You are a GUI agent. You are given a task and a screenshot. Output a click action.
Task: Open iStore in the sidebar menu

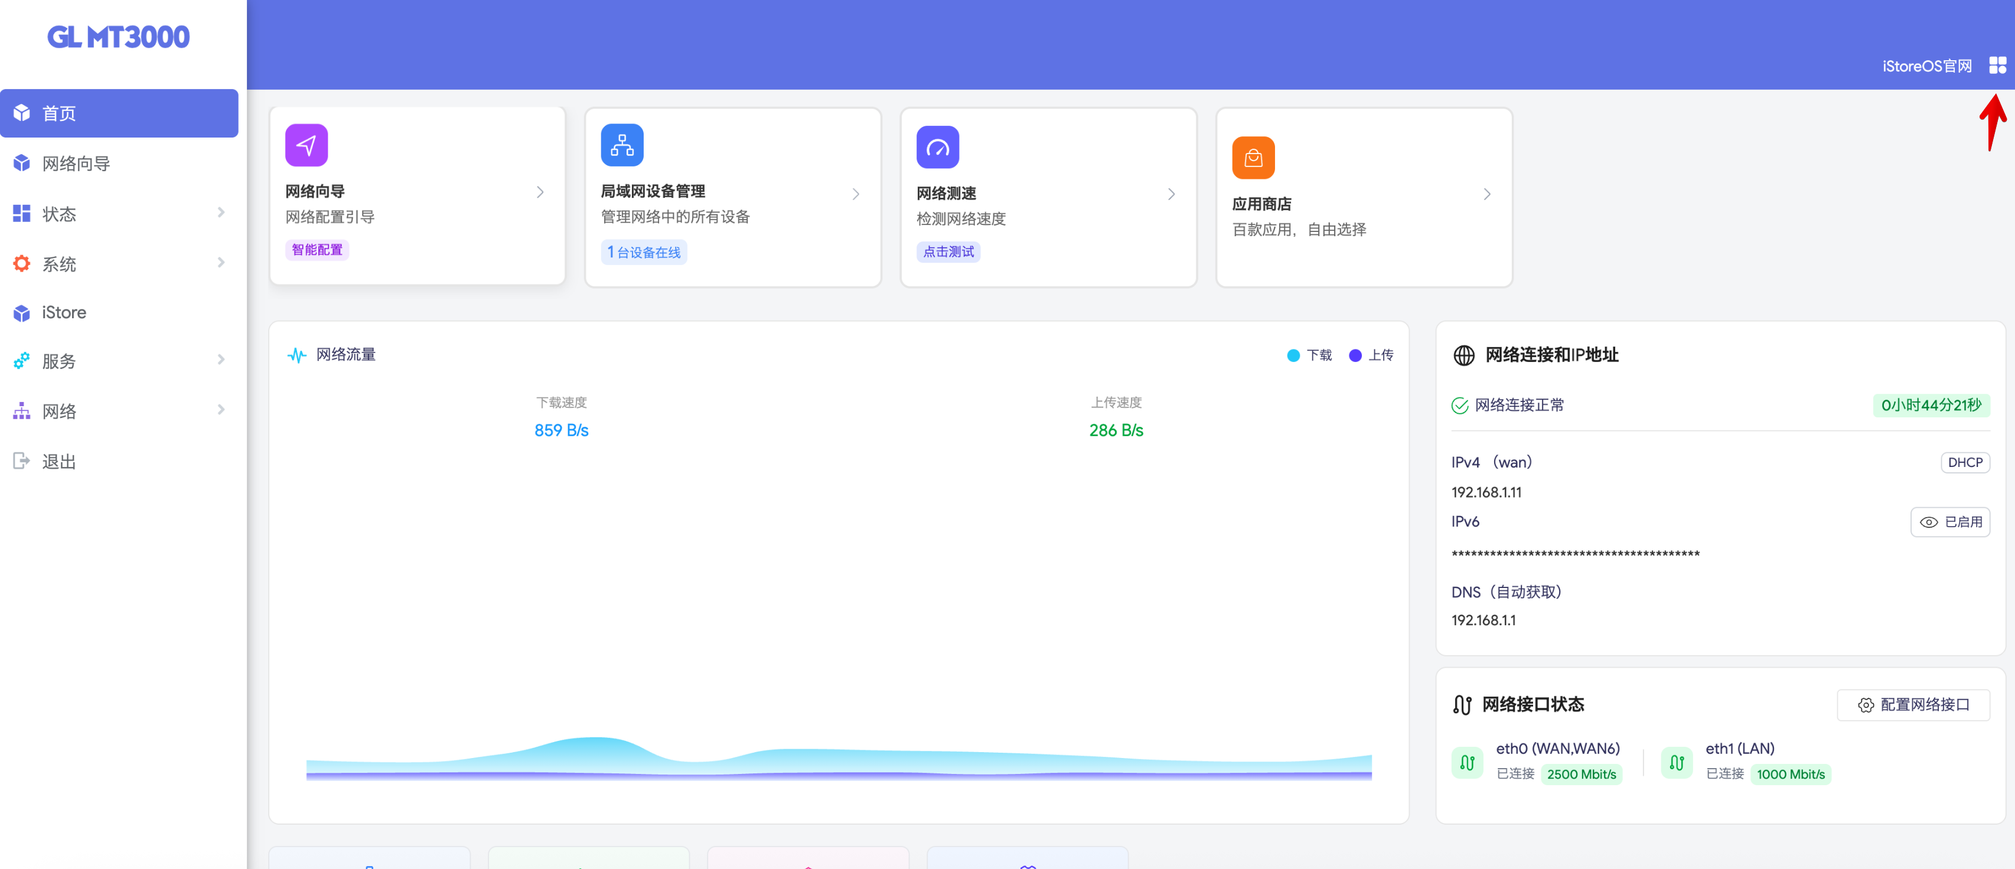pos(119,313)
